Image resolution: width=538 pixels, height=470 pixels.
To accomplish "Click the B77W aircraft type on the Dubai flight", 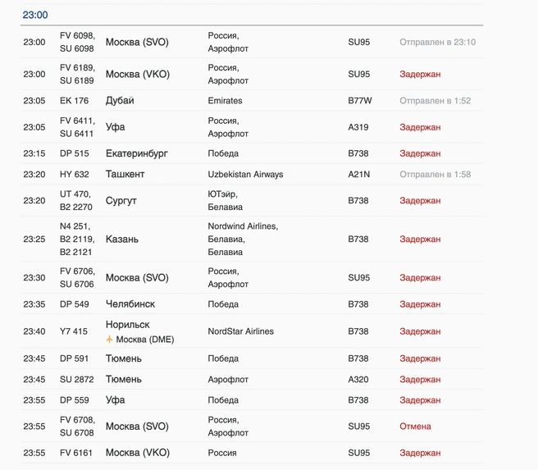I will (x=359, y=101).
